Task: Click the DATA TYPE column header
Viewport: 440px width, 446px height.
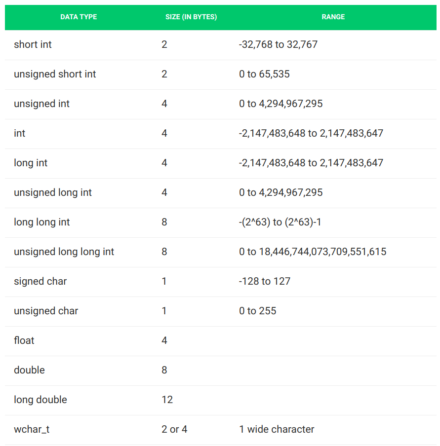Action: 79,17
